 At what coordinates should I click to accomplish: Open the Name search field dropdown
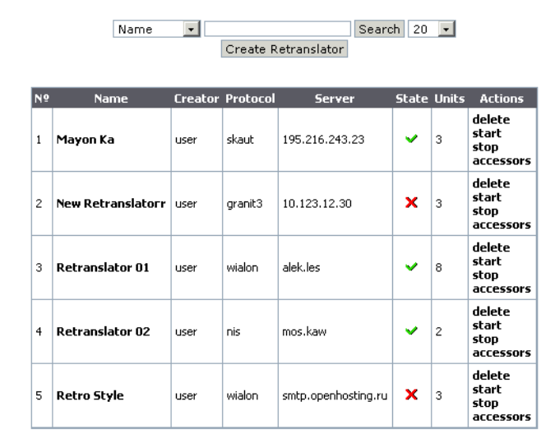pos(191,30)
